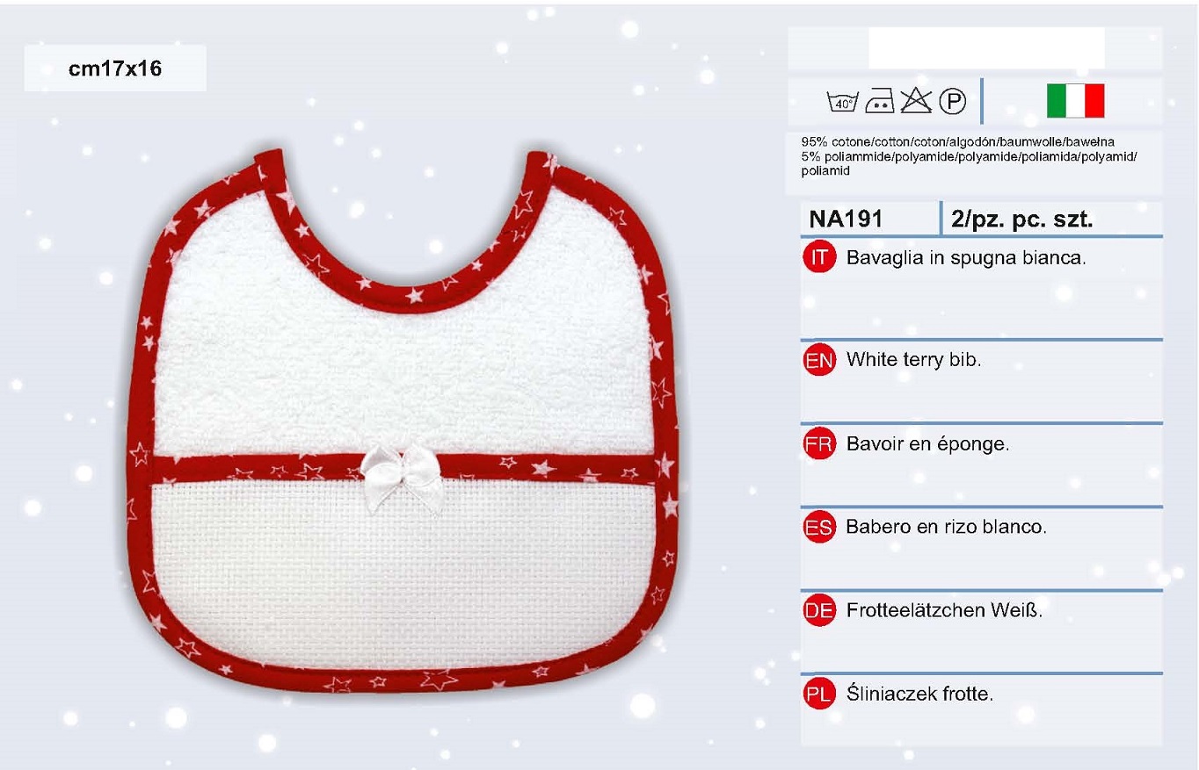Image resolution: width=1199 pixels, height=770 pixels.
Task: Click the circled P dry-clean icon
Action: [953, 102]
